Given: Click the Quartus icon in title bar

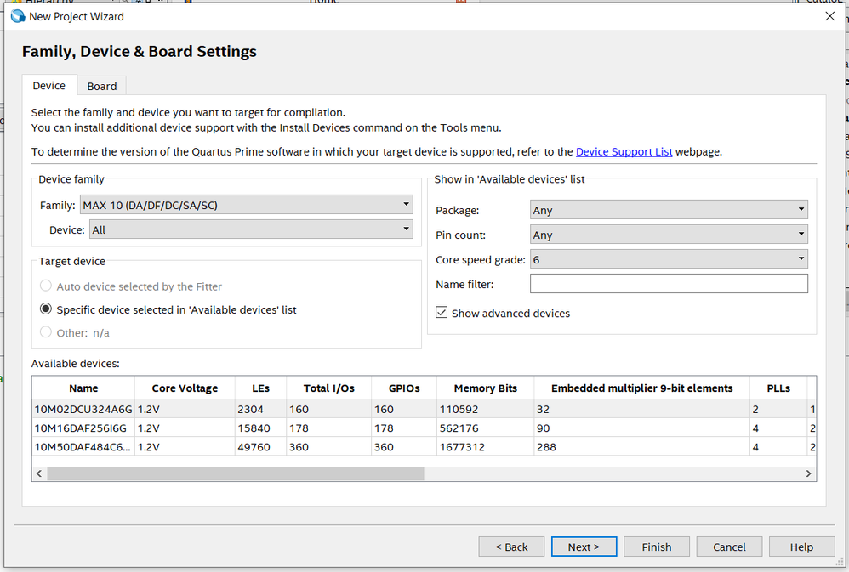Looking at the screenshot, I should [x=17, y=16].
